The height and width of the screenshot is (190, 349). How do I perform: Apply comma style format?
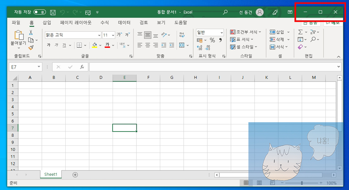[x=221, y=40]
